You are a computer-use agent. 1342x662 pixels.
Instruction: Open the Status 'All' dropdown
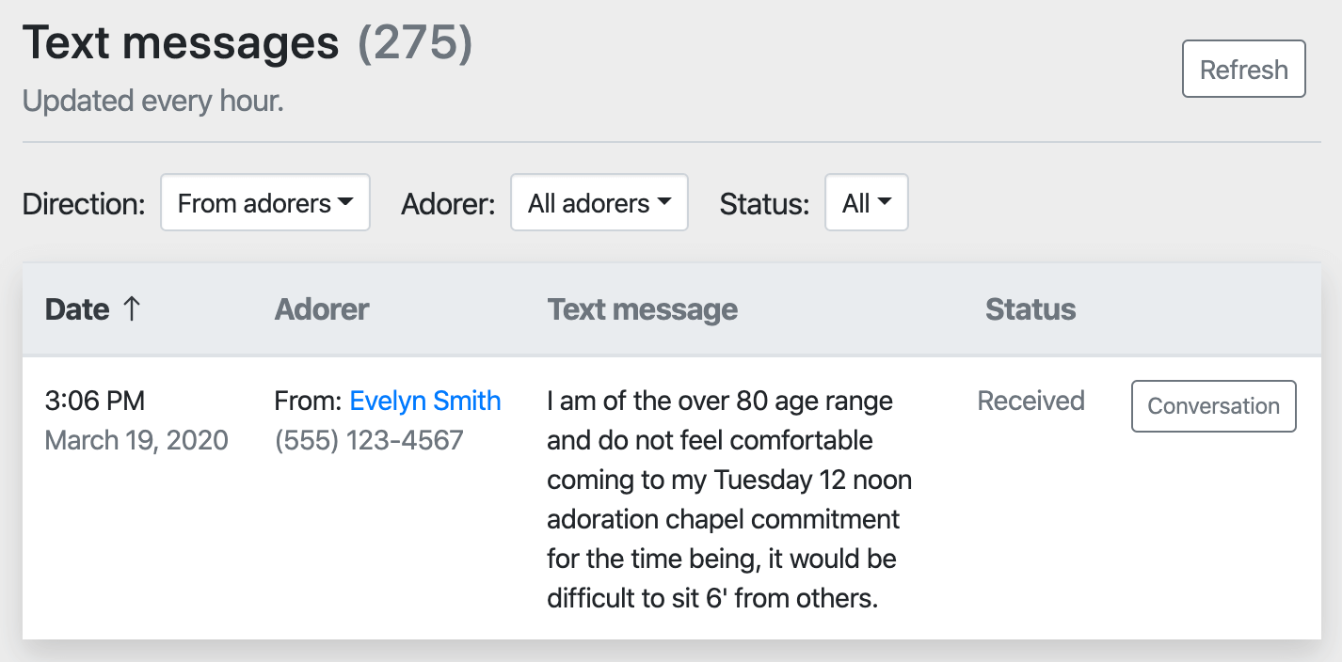[866, 203]
